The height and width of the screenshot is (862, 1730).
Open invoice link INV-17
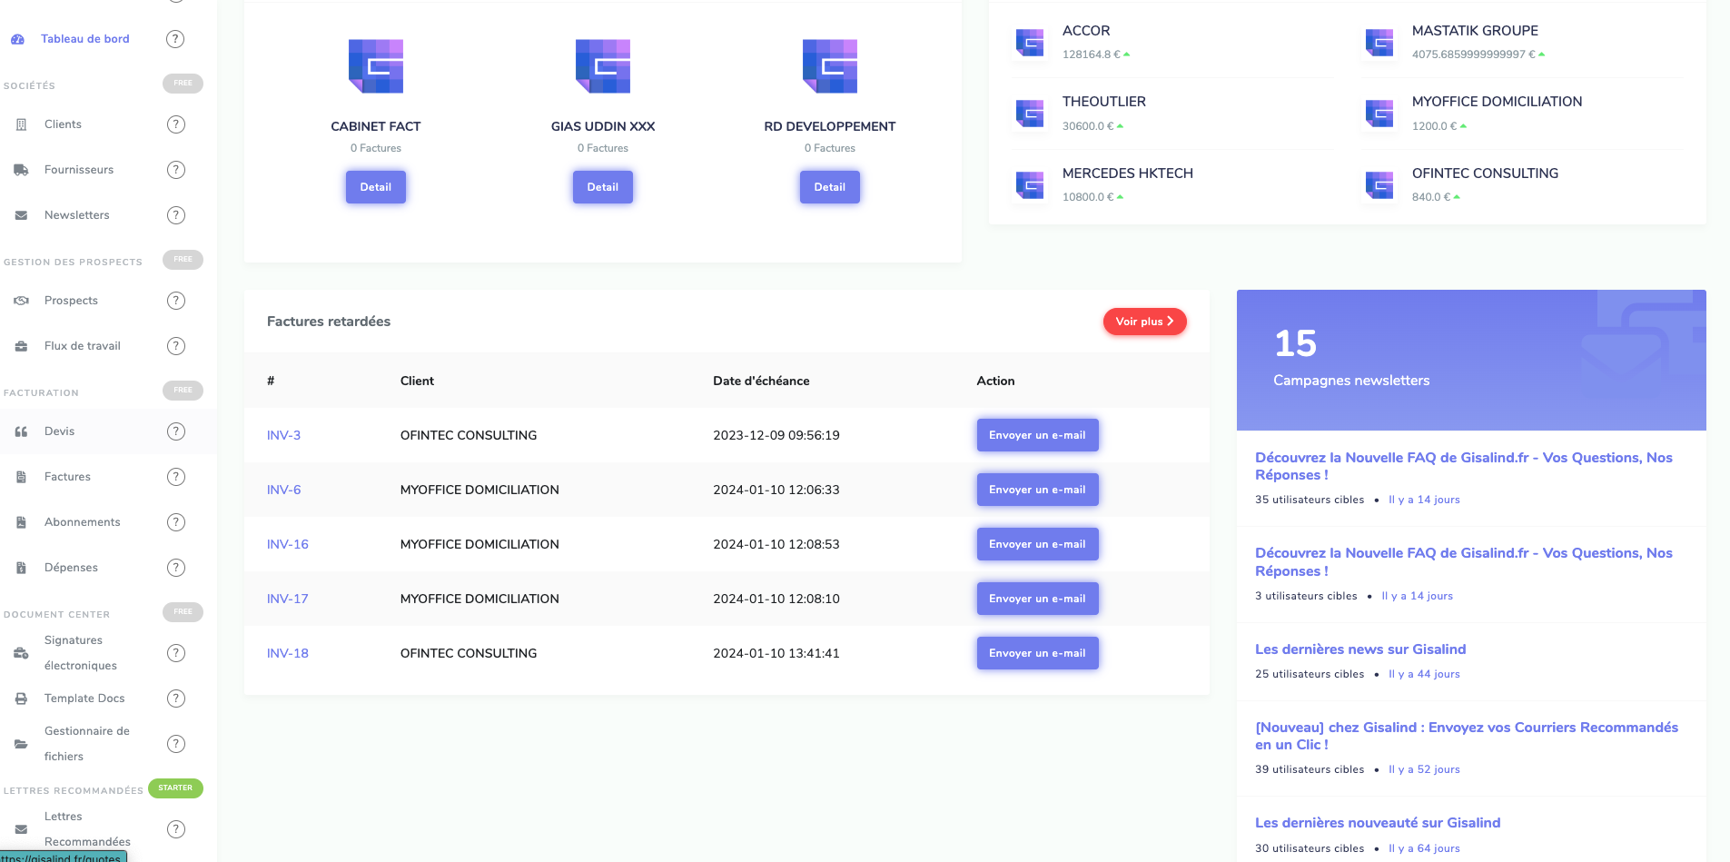click(x=288, y=599)
